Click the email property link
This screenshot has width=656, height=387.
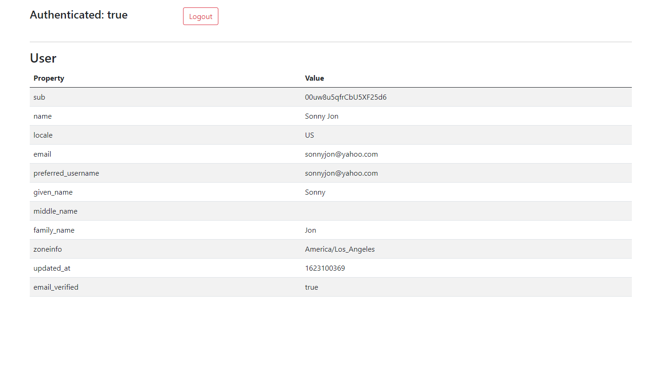point(42,154)
